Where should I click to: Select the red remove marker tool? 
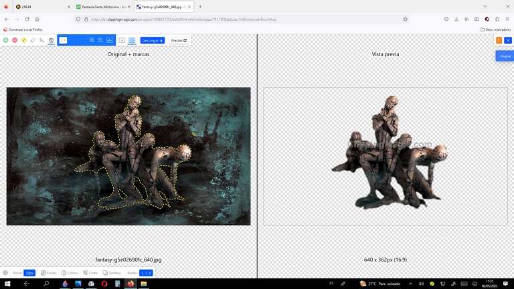coord(15,40)
